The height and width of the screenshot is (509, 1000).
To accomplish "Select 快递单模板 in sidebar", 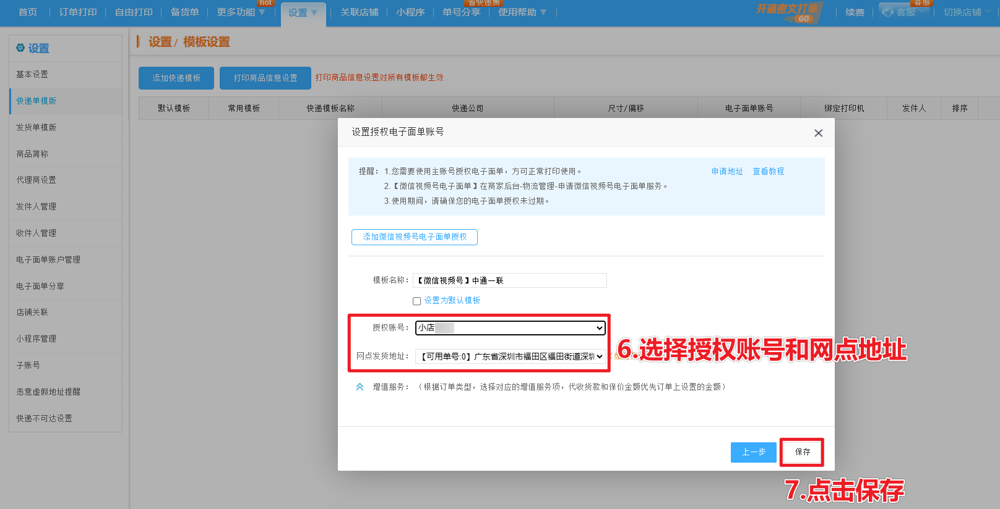I will click(66, 101).
